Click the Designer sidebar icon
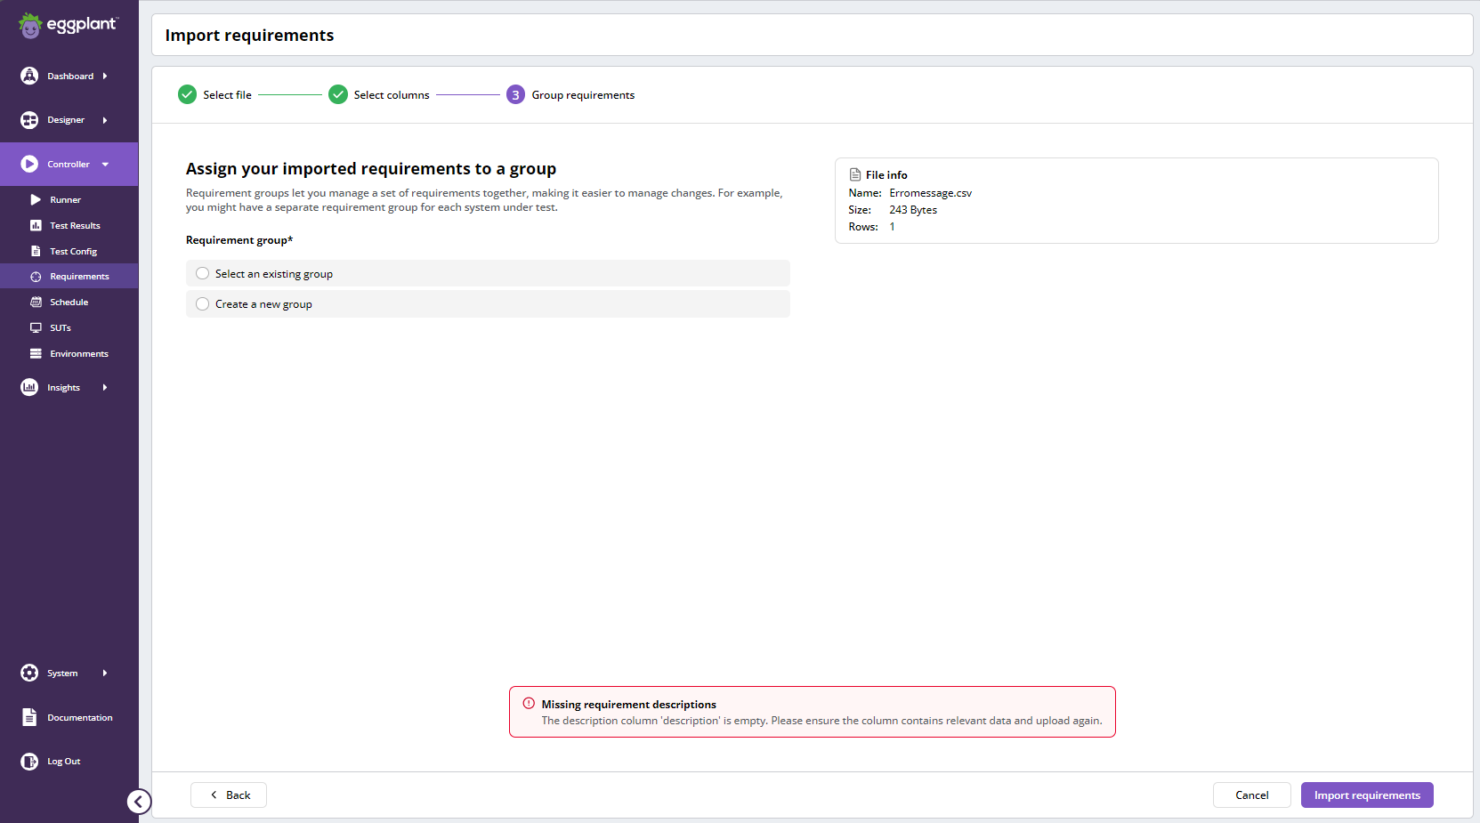The height and width of the screenshot is (823, 1480). coord(29,120)
